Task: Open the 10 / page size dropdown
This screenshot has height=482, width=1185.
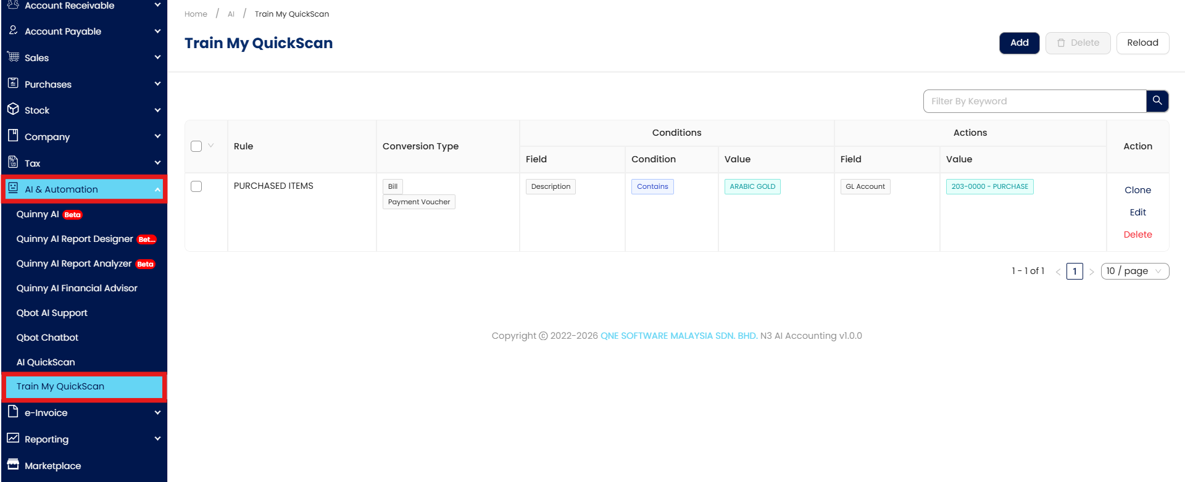Action: (1134, 271)
